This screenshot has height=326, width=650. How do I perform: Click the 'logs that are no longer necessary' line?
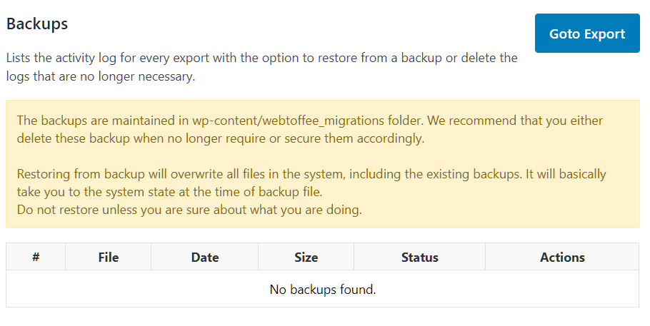pos(101,76)
